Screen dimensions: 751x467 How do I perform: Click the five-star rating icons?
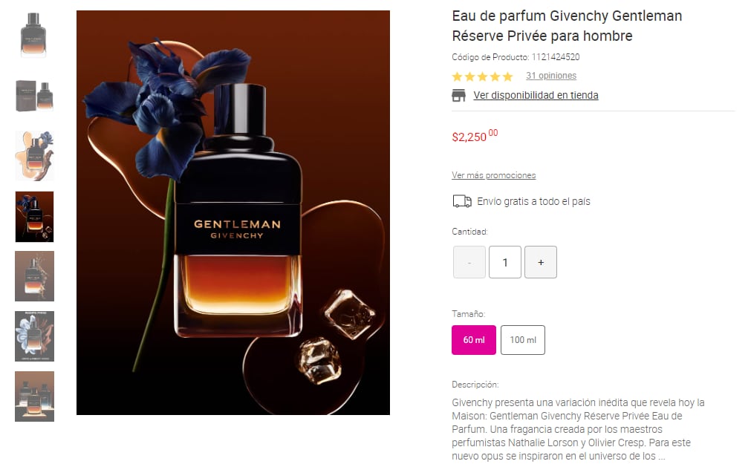point(482,76)
